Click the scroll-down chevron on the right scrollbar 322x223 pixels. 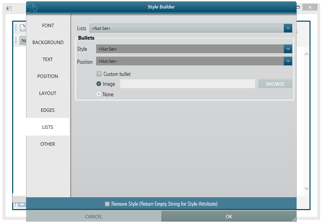(x=306, y=189)
